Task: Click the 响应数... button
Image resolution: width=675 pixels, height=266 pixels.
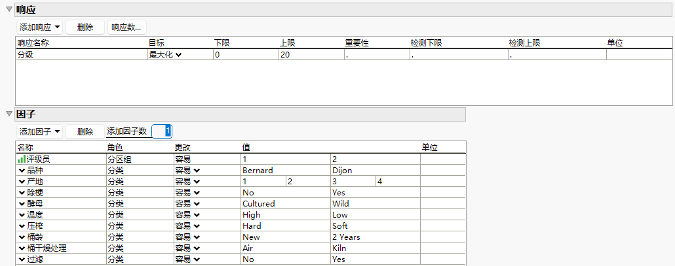Action: [x=127, y=27]
